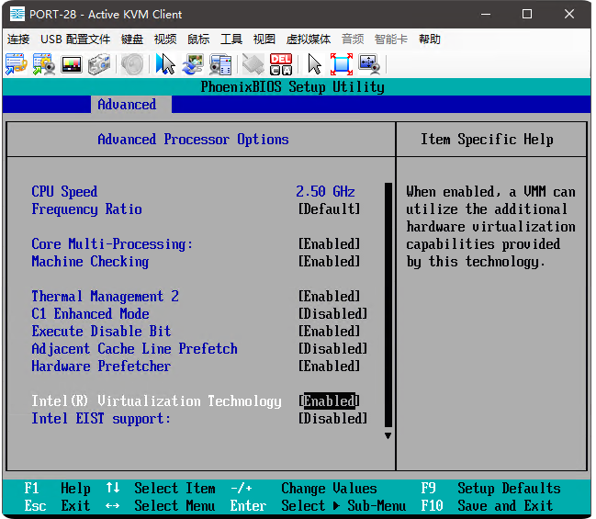Click the 2.50 GHz value
This screenshot has height=519, width=596.
[x=325, y=192]
